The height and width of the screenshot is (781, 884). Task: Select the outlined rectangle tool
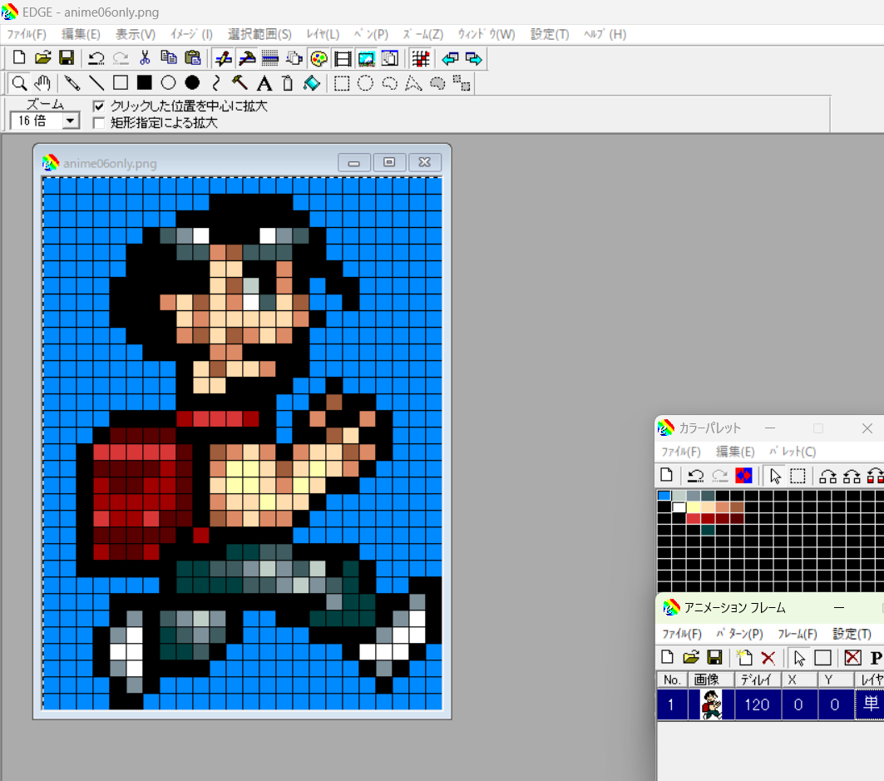click(120, 83)
